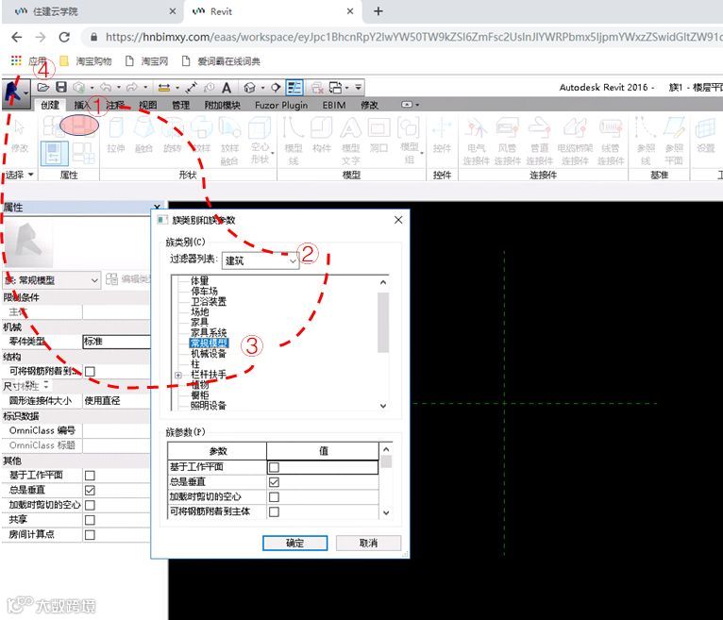Select 常规模型 in the family category list
Image resolution: width=723 pixels, height=620 pixels.
(x=209, y=343)
